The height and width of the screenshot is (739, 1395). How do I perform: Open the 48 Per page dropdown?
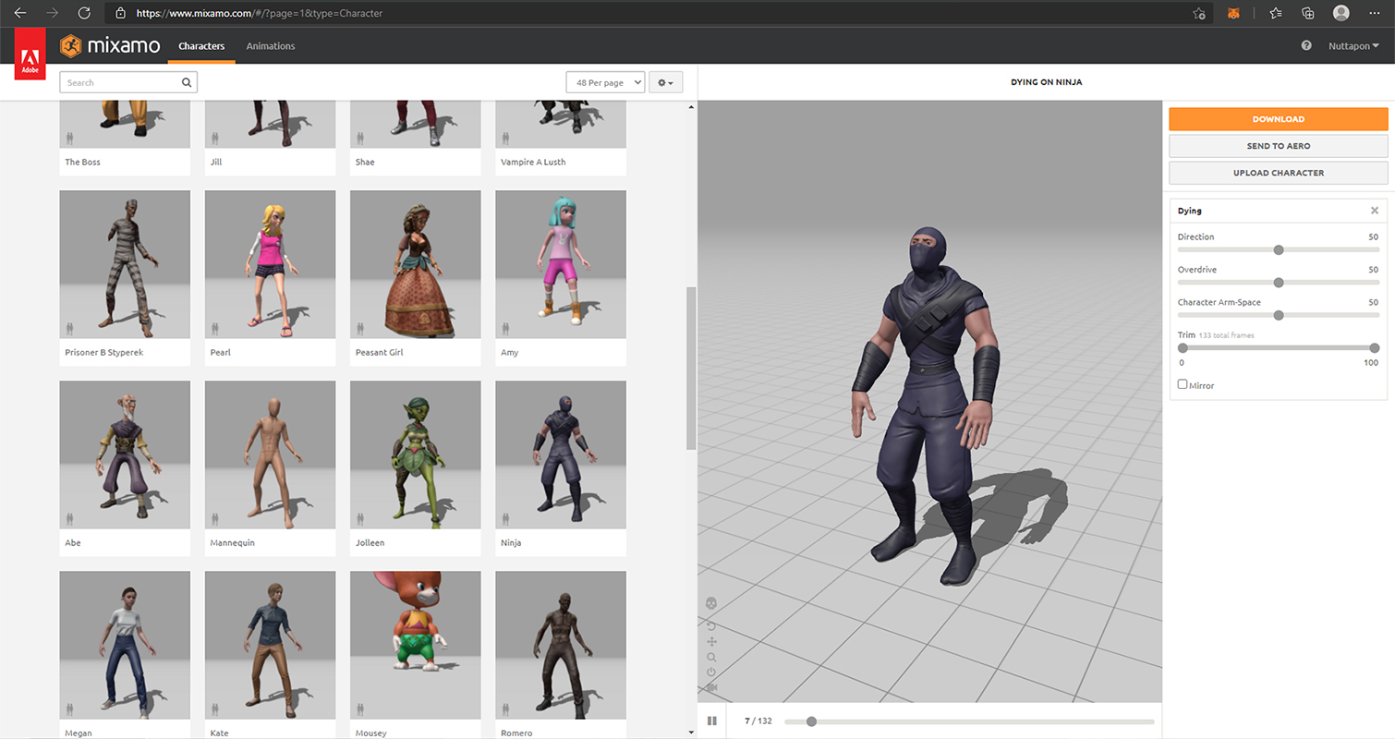click(605, 83)
